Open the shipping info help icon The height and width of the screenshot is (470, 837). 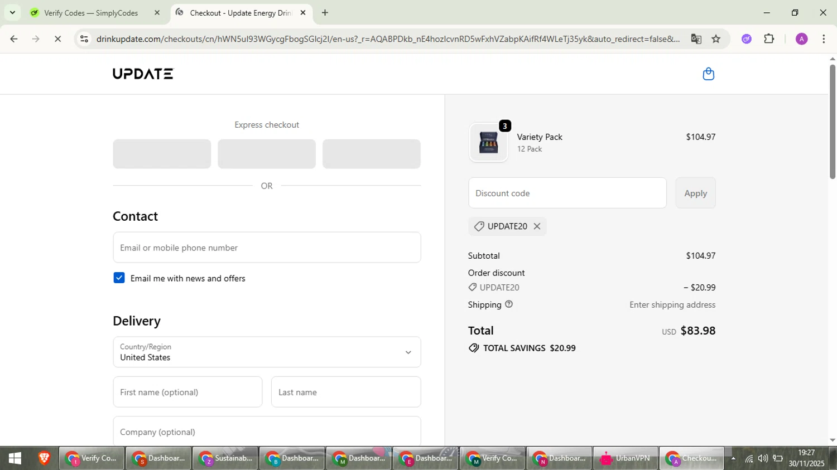[x=509, y=304]
